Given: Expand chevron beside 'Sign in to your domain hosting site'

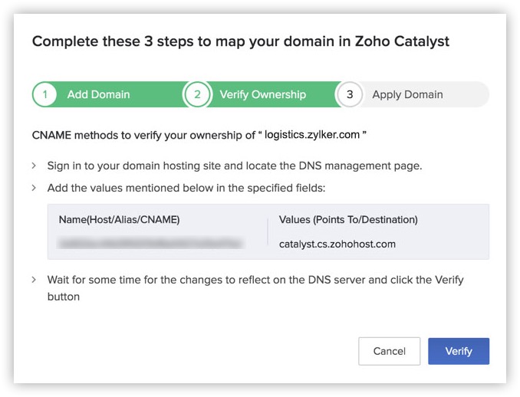Looking at the screenshot, I should click(34, 166).
